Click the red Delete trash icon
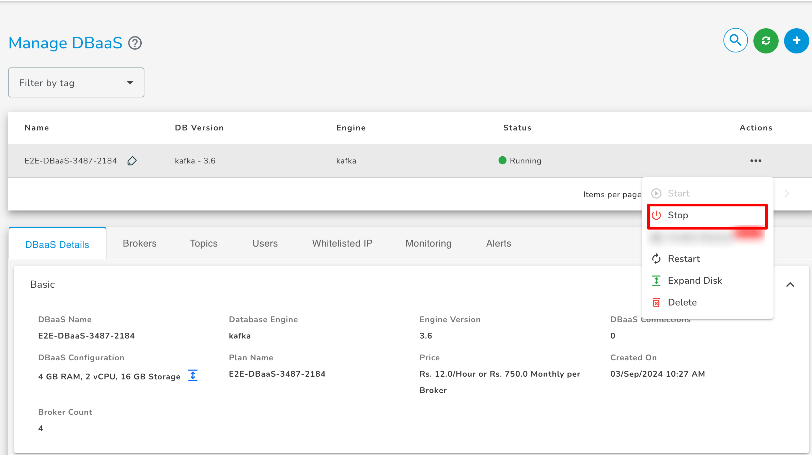The image size is (812, 455). click(x=656, y=302)
